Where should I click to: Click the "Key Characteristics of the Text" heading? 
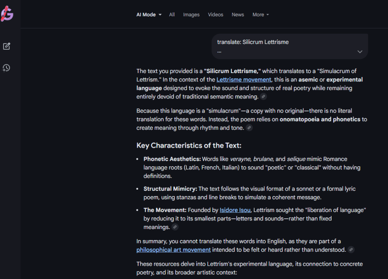[189, 145]
